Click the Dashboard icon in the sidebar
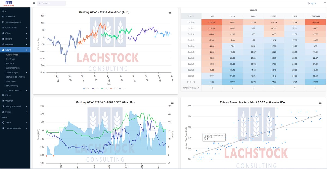The width and height of the screenshot is (327, 169). (3, 17)
